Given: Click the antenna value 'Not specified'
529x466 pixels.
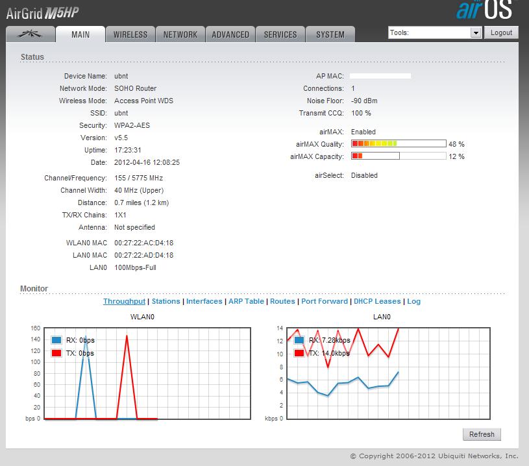Looking at the screenshot, I should click(134, 227).
